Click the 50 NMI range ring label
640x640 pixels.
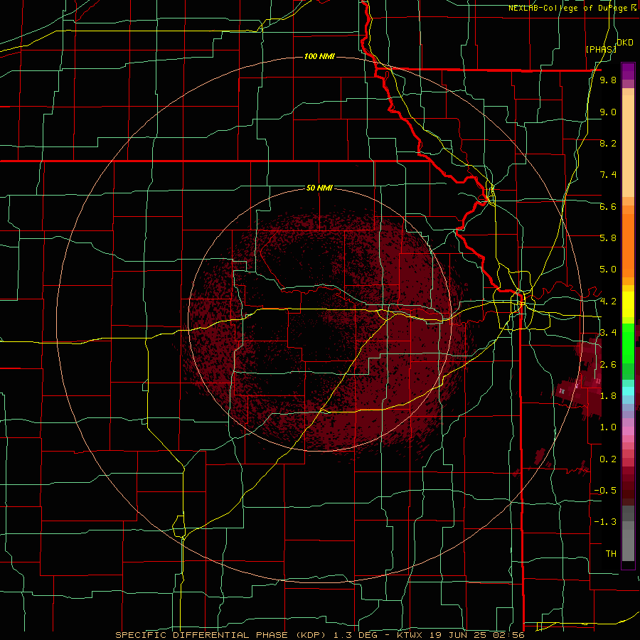pos(319,188)
